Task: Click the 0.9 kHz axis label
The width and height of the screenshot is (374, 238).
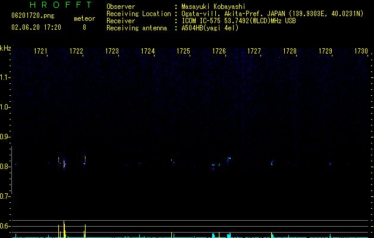Action: [x=5, y=137]
